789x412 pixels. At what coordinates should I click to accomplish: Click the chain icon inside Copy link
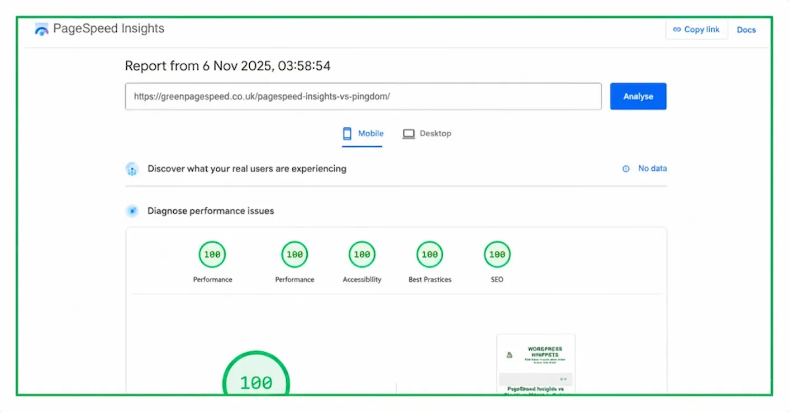[x=677, y=30]
